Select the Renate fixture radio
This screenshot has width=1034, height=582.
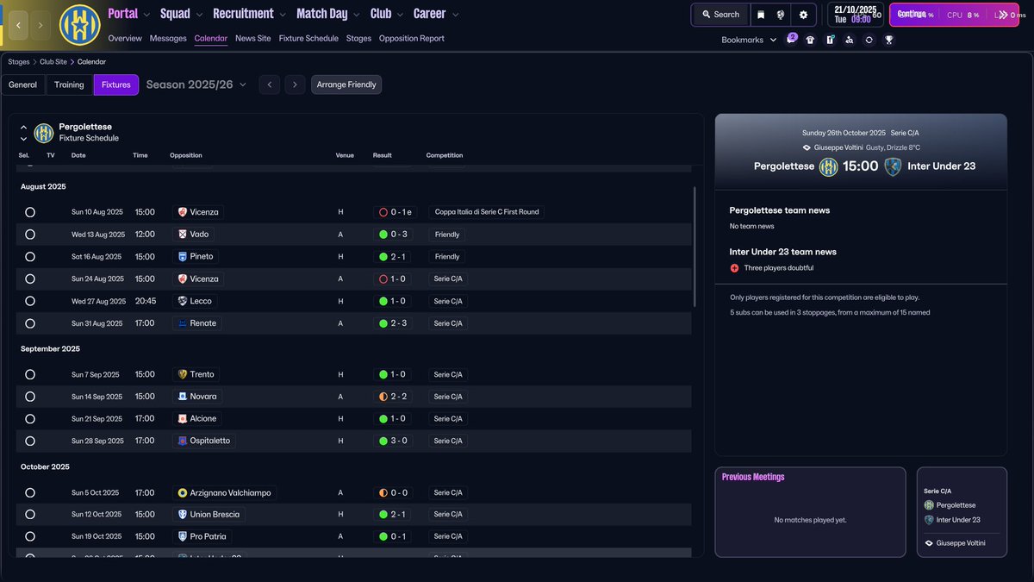pyautogui.click(x=30, y=323)
